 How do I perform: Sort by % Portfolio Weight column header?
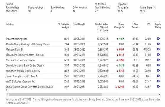pyautogui.click(x=64, y=26)
